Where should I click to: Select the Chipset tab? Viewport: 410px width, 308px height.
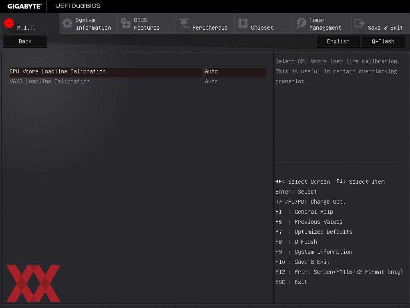[263, 23]
